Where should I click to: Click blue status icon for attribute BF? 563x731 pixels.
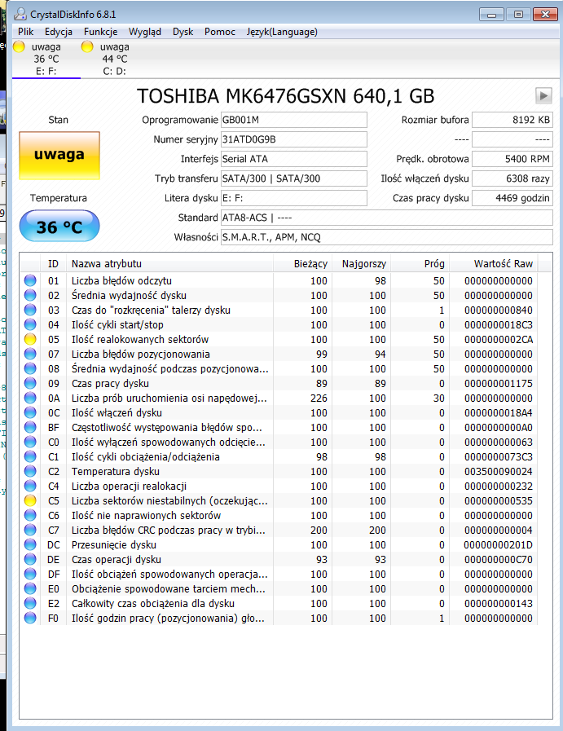30,428
